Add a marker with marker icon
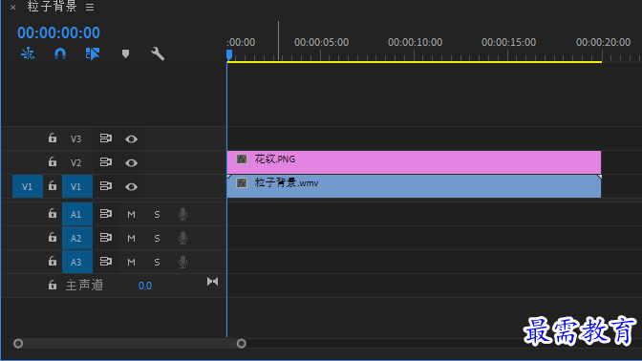The image size is (642, 361). tap(126, 53)
